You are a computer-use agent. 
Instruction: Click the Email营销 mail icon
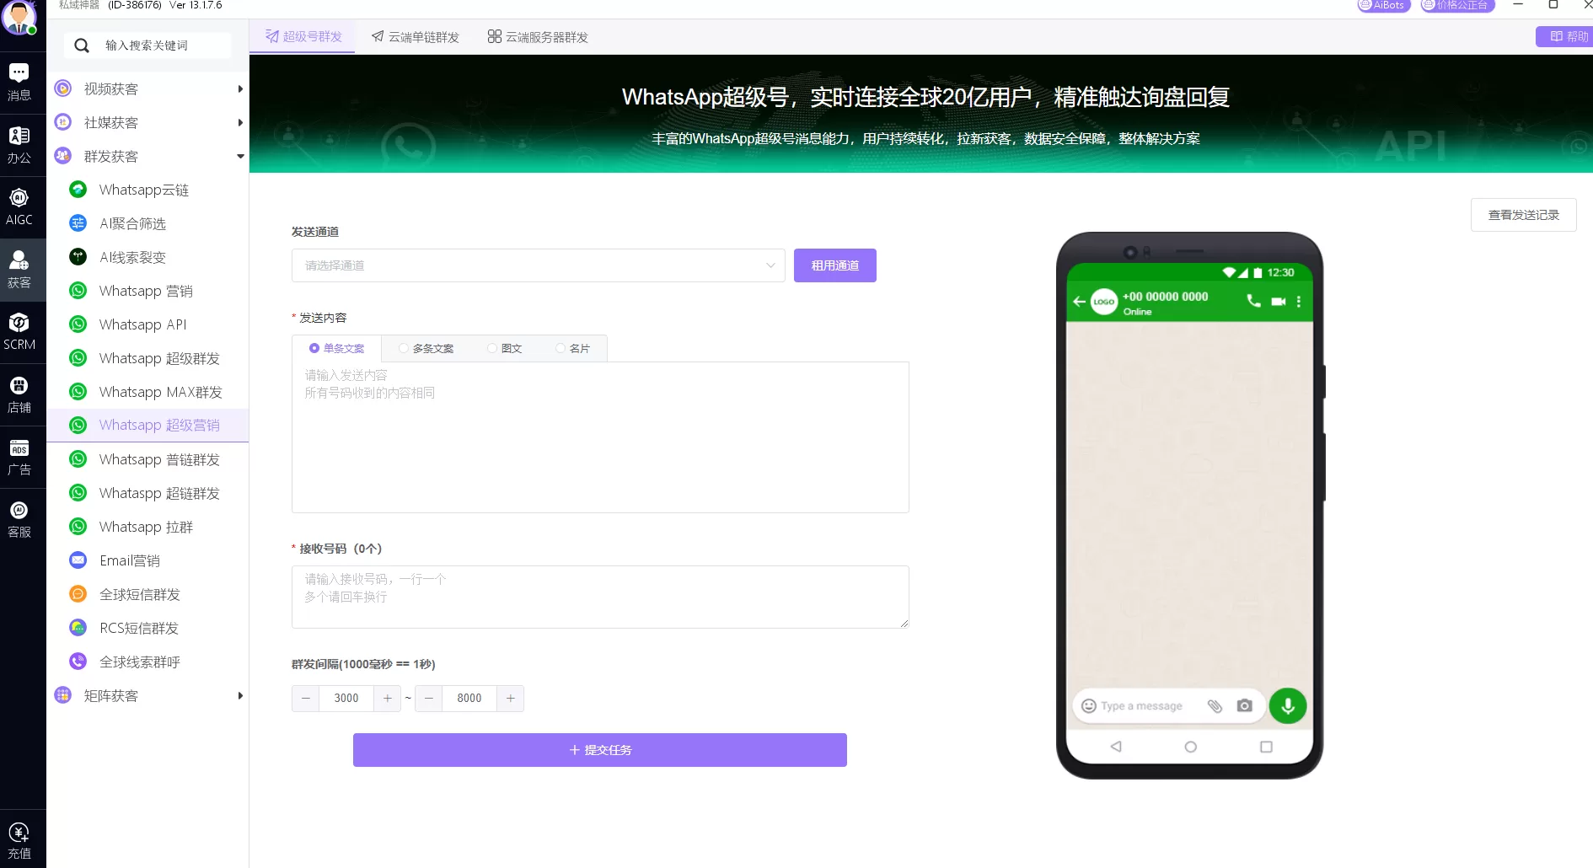point(78,560)
